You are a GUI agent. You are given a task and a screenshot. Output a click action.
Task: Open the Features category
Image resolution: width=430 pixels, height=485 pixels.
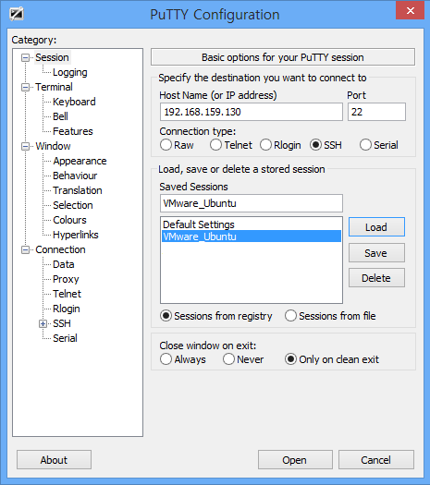tap(73, 131)
